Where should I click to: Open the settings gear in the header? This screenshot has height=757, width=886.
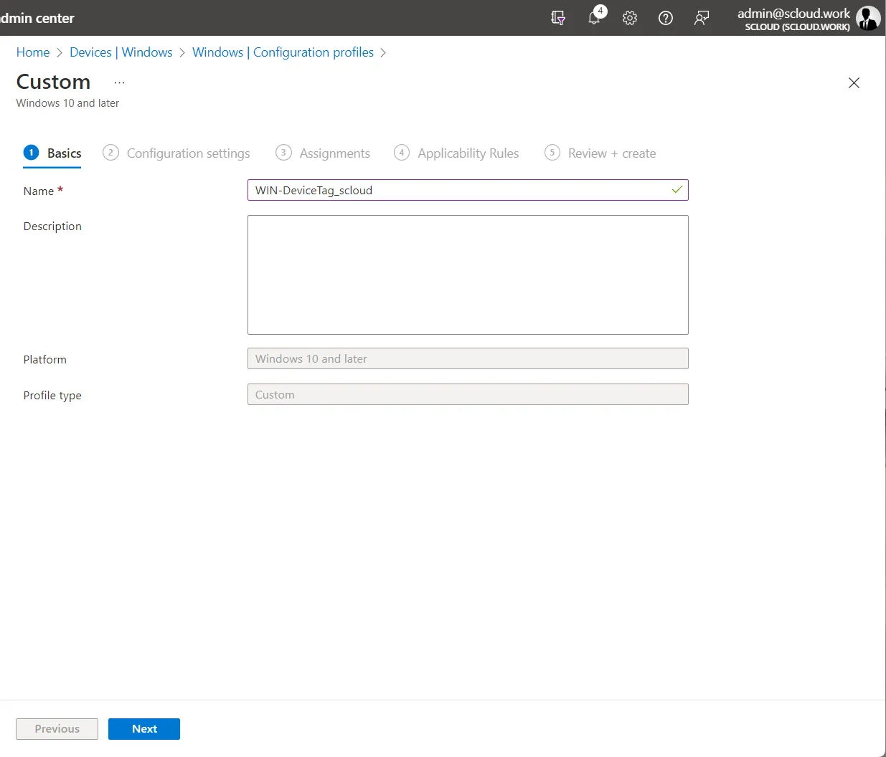coord(630,18)
